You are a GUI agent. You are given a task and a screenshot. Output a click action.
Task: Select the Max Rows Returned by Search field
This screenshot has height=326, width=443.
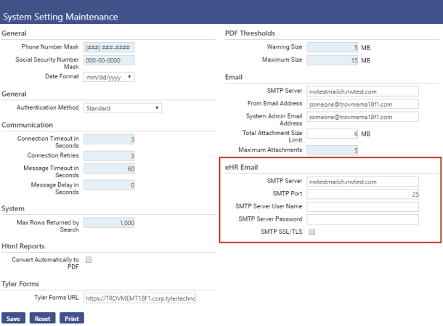109,223
